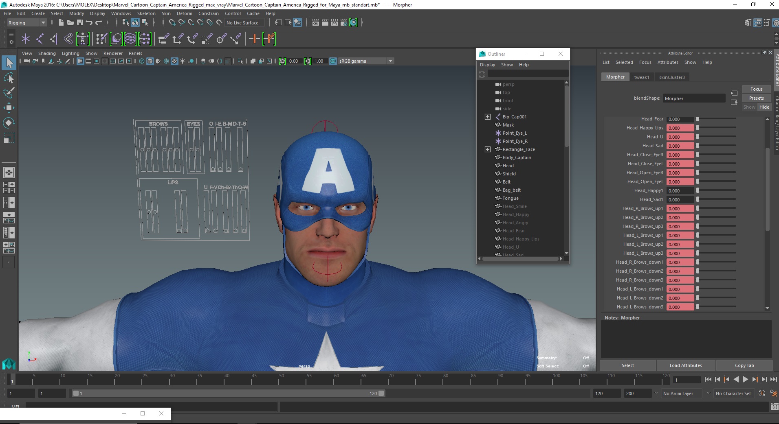This screenshot has width=779, height=424.
Task: Toggle wireframe on shaded in viewport
Action: [x=166, y=61]
